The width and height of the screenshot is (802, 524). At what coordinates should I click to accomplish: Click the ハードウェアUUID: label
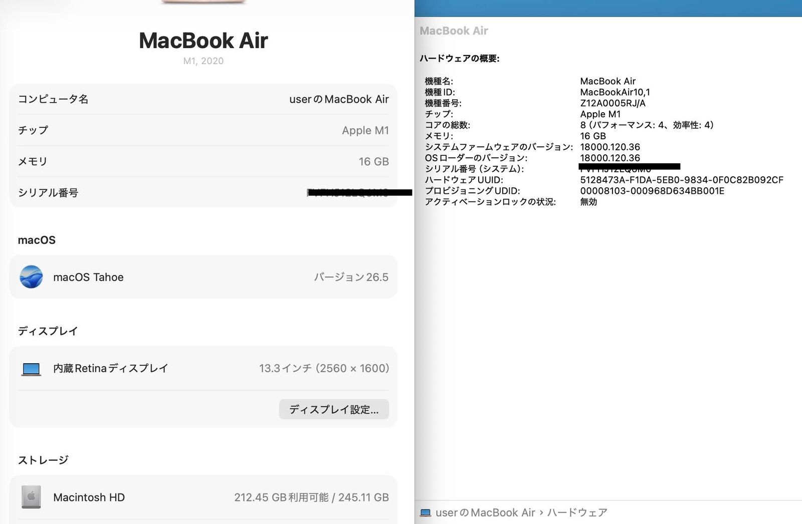click(464, 180)
